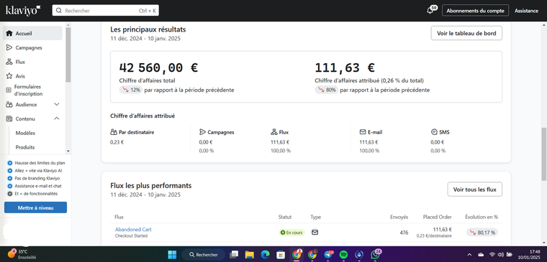The width and height of the screenshot is (547, 262).
Task: Open WhatsApp from the taskbar
Action: click(x=375, y=255)
